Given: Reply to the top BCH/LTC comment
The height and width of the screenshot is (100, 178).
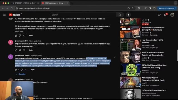Looking at the screenshot, I should [x=31, y=36].
